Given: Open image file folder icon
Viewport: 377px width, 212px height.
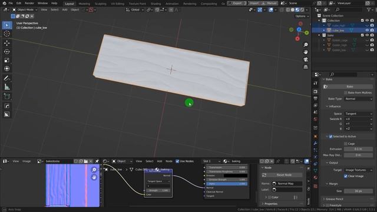Looking at the screenshot, I should [86, 161].
